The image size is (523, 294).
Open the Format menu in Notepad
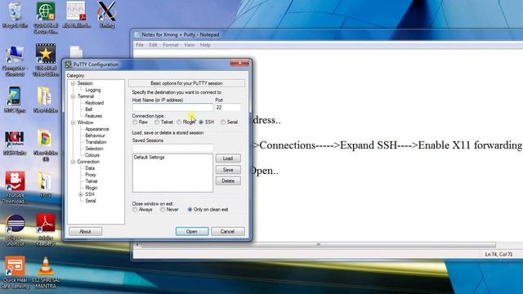coord(171,45)
